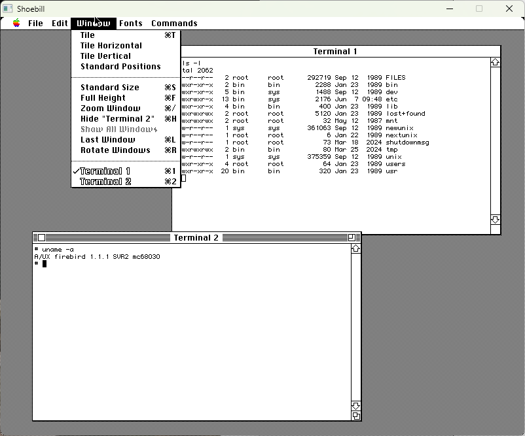
Task: Click 'users' in Terminal 1 listing
Action: click(395, 164)
